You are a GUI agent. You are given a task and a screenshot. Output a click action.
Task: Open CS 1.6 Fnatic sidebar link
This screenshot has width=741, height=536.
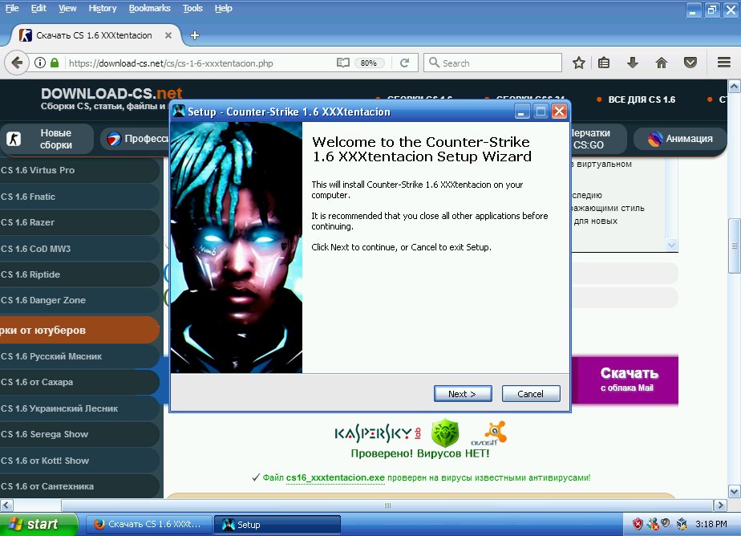(x=79, y=197)
